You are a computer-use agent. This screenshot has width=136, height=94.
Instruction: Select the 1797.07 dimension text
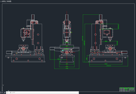108,66
